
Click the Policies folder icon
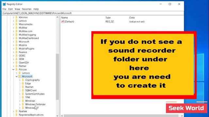[17, 69]
